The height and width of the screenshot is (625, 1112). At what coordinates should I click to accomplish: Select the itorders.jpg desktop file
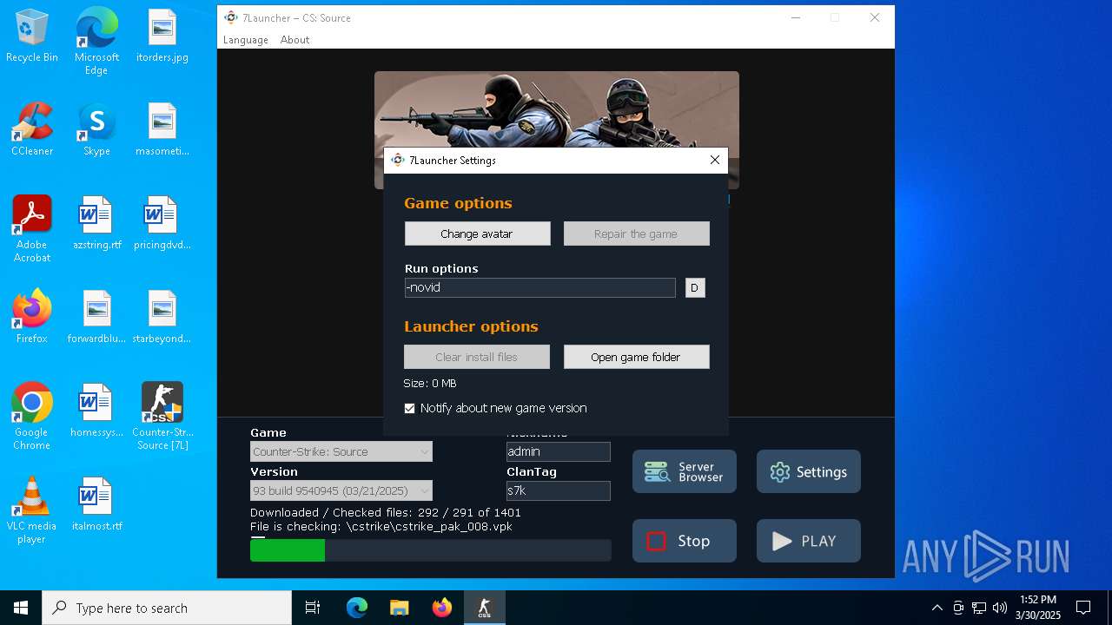pos(162,36)
